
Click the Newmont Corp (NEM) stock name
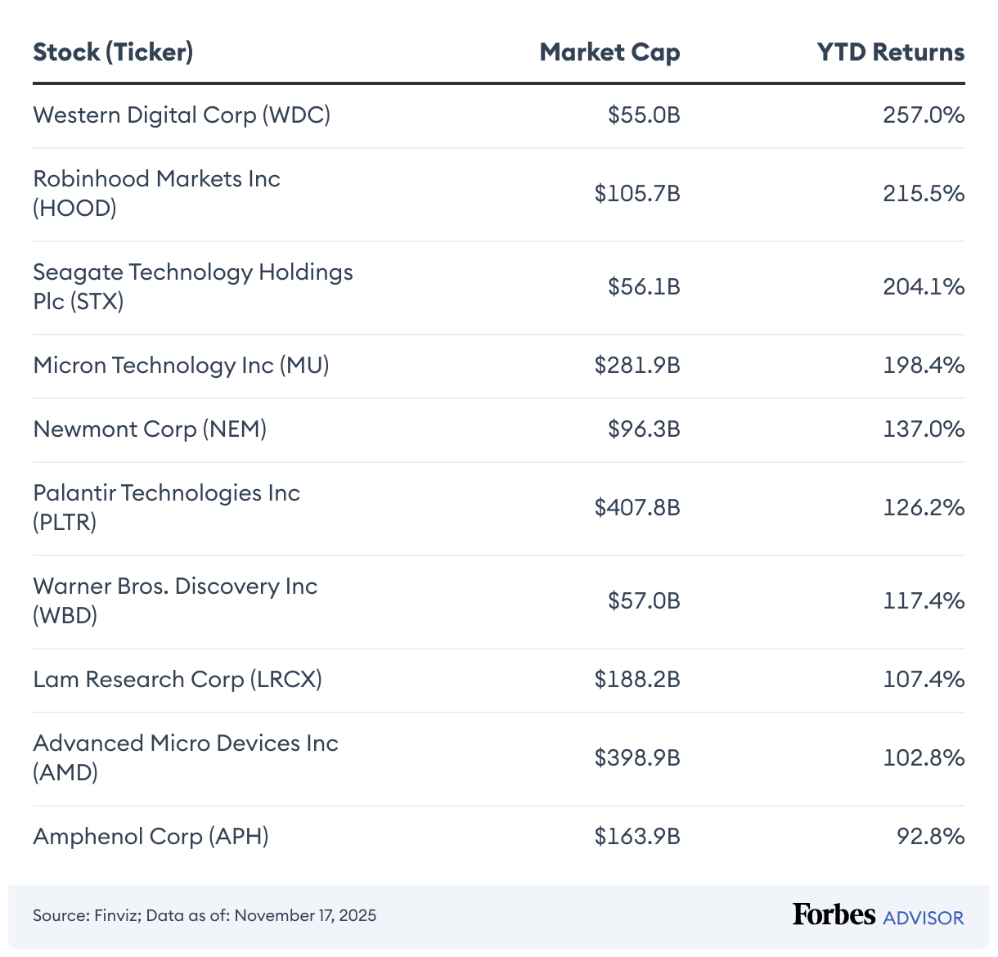point(150,429)
